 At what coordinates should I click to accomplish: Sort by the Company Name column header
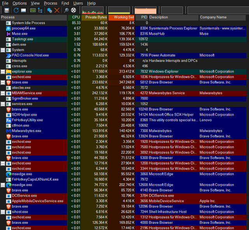(x=223, y=17)
